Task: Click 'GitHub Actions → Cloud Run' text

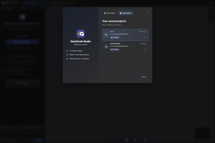Action: 79,59
